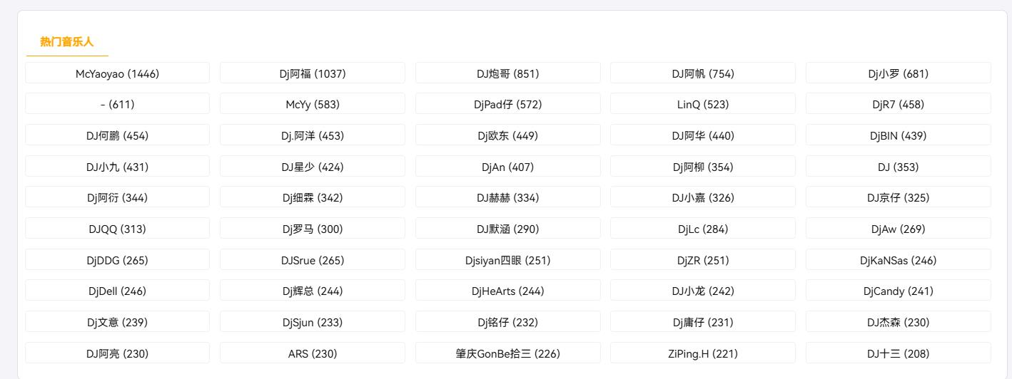Screen dimensions: 1012x379
Task: Click DjR7 (458) artist button
Action: (x=899, y=104)
